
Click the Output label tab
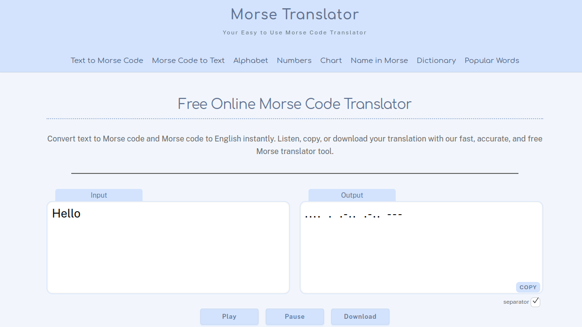coord(352,195)
